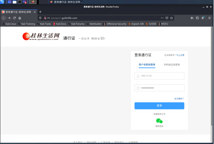Open terminal from taskbar
Image resolution: width=214 pixels, height=144 pixels.
coord(20,2)
